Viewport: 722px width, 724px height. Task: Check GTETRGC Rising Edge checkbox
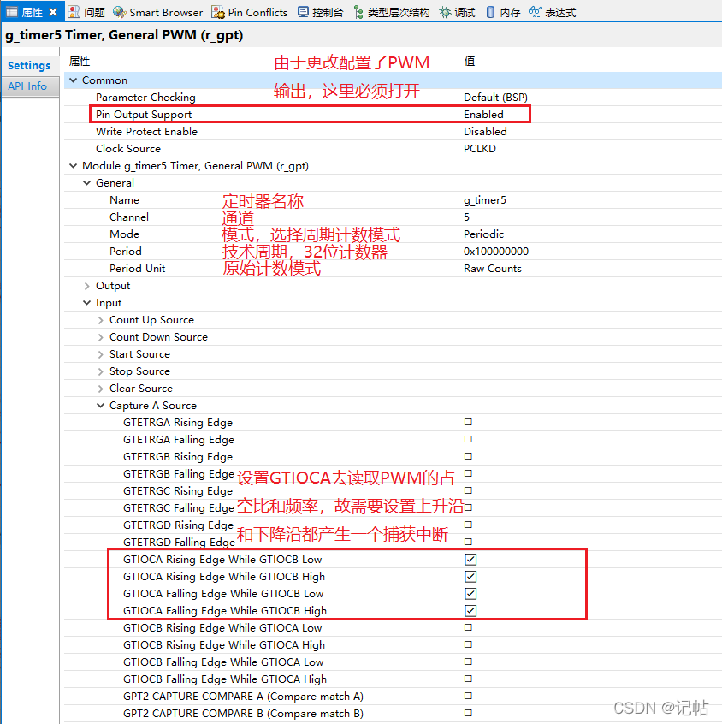tap(468, 490)
